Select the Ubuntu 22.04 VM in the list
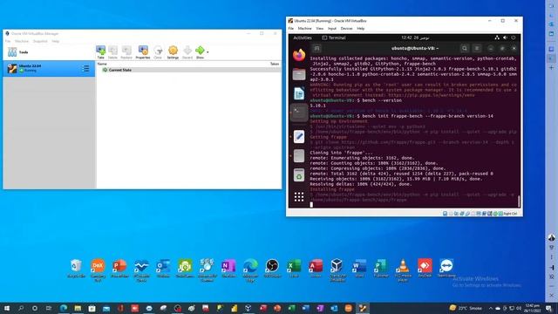Screen dimensions: 558x314 49,68
